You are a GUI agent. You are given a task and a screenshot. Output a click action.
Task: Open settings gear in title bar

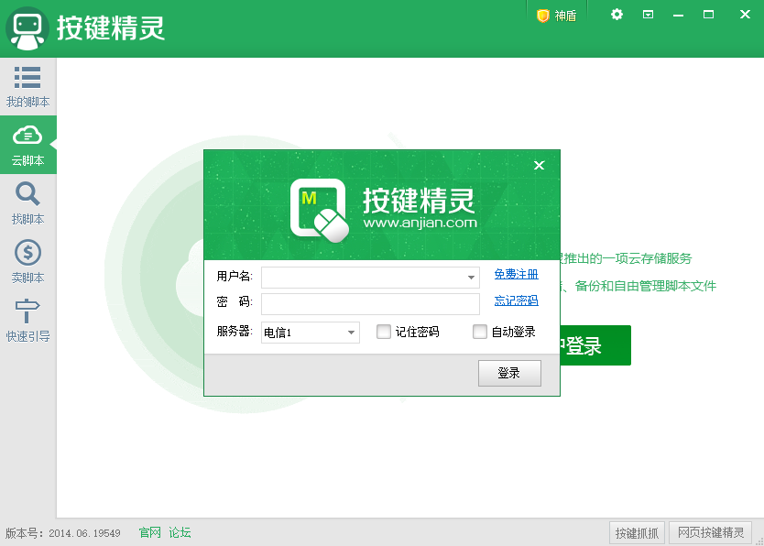pyautogui.click(x=617, y=15)
